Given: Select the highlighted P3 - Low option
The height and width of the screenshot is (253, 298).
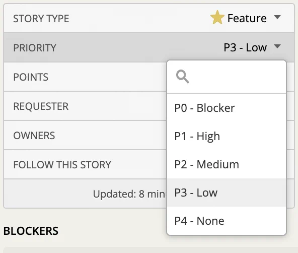Looking at the screenshot, I should point(227,193).
